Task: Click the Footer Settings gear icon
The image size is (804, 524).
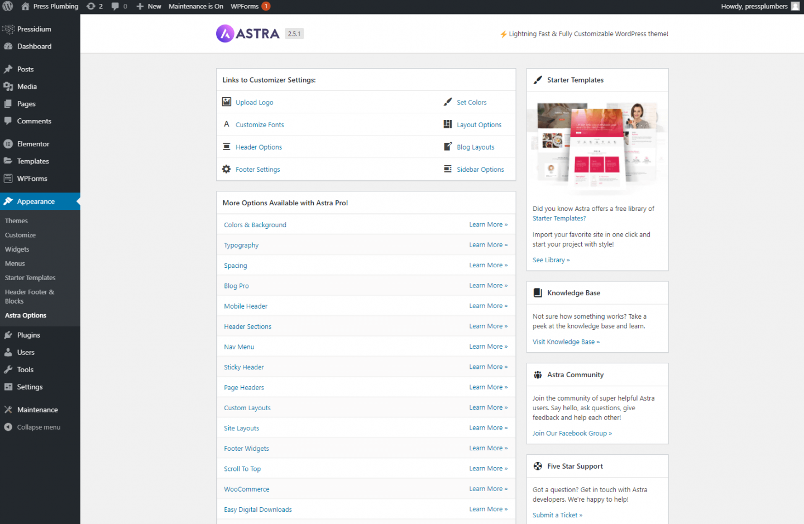Action: click(x=227, y=169)
